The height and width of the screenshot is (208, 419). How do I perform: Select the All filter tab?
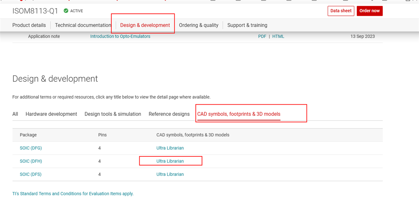(15, 114)
